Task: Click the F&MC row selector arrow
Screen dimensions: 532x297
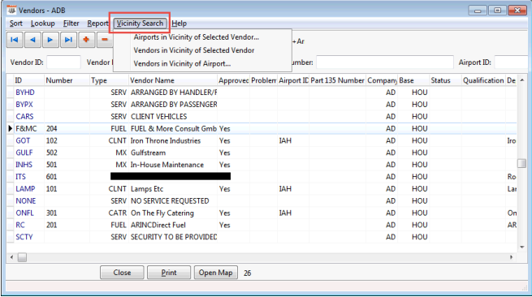Action: [10, 128]
